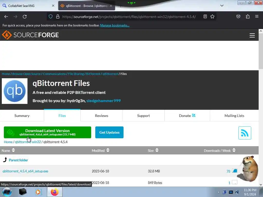The image size is (263, 197).
Task: Open the browser extensions puzzle icon
Action: coord(248,16)
